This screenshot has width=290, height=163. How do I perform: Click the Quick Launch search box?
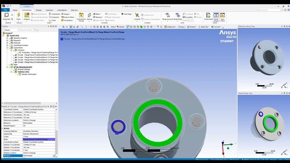pyautogui.click(x=269, y=10)
